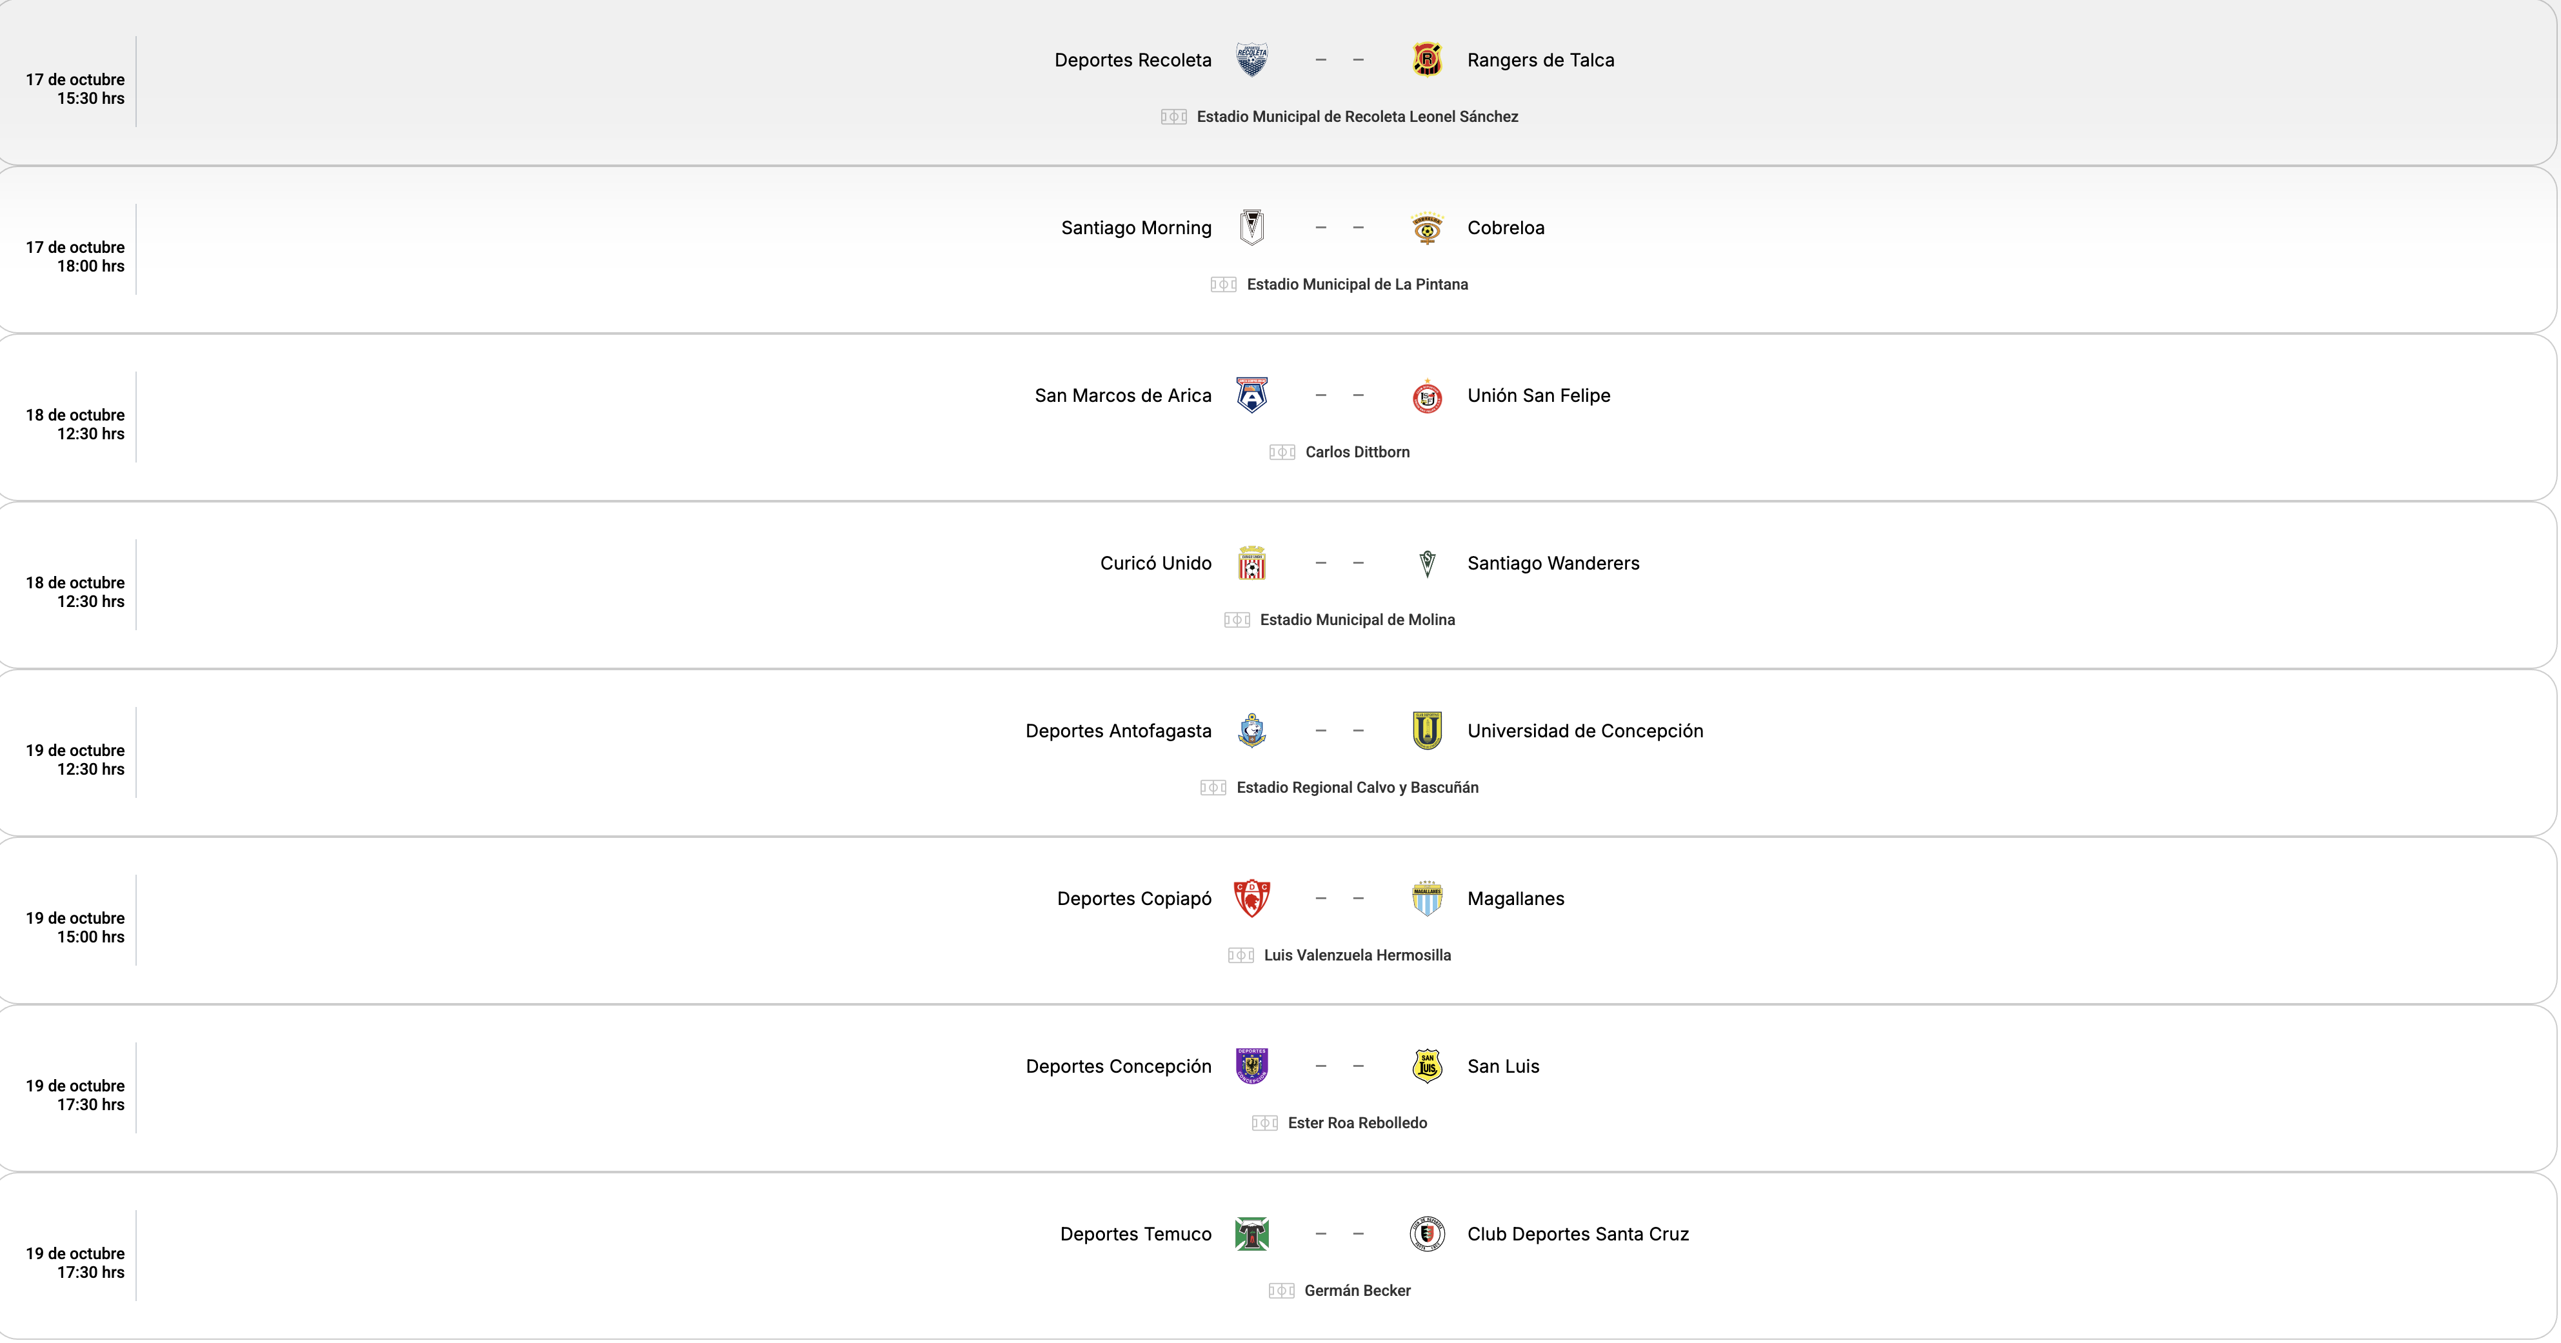Select the Deportes Temuco green logo
The image size is (2561, 1343).
point(1251,1233)
